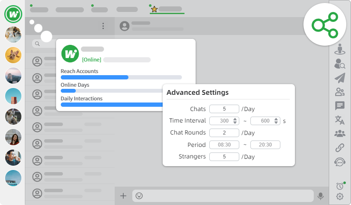351x205 pixels.
Task: Open settings gear in right sidebar
Action: [x=340, y=196]
